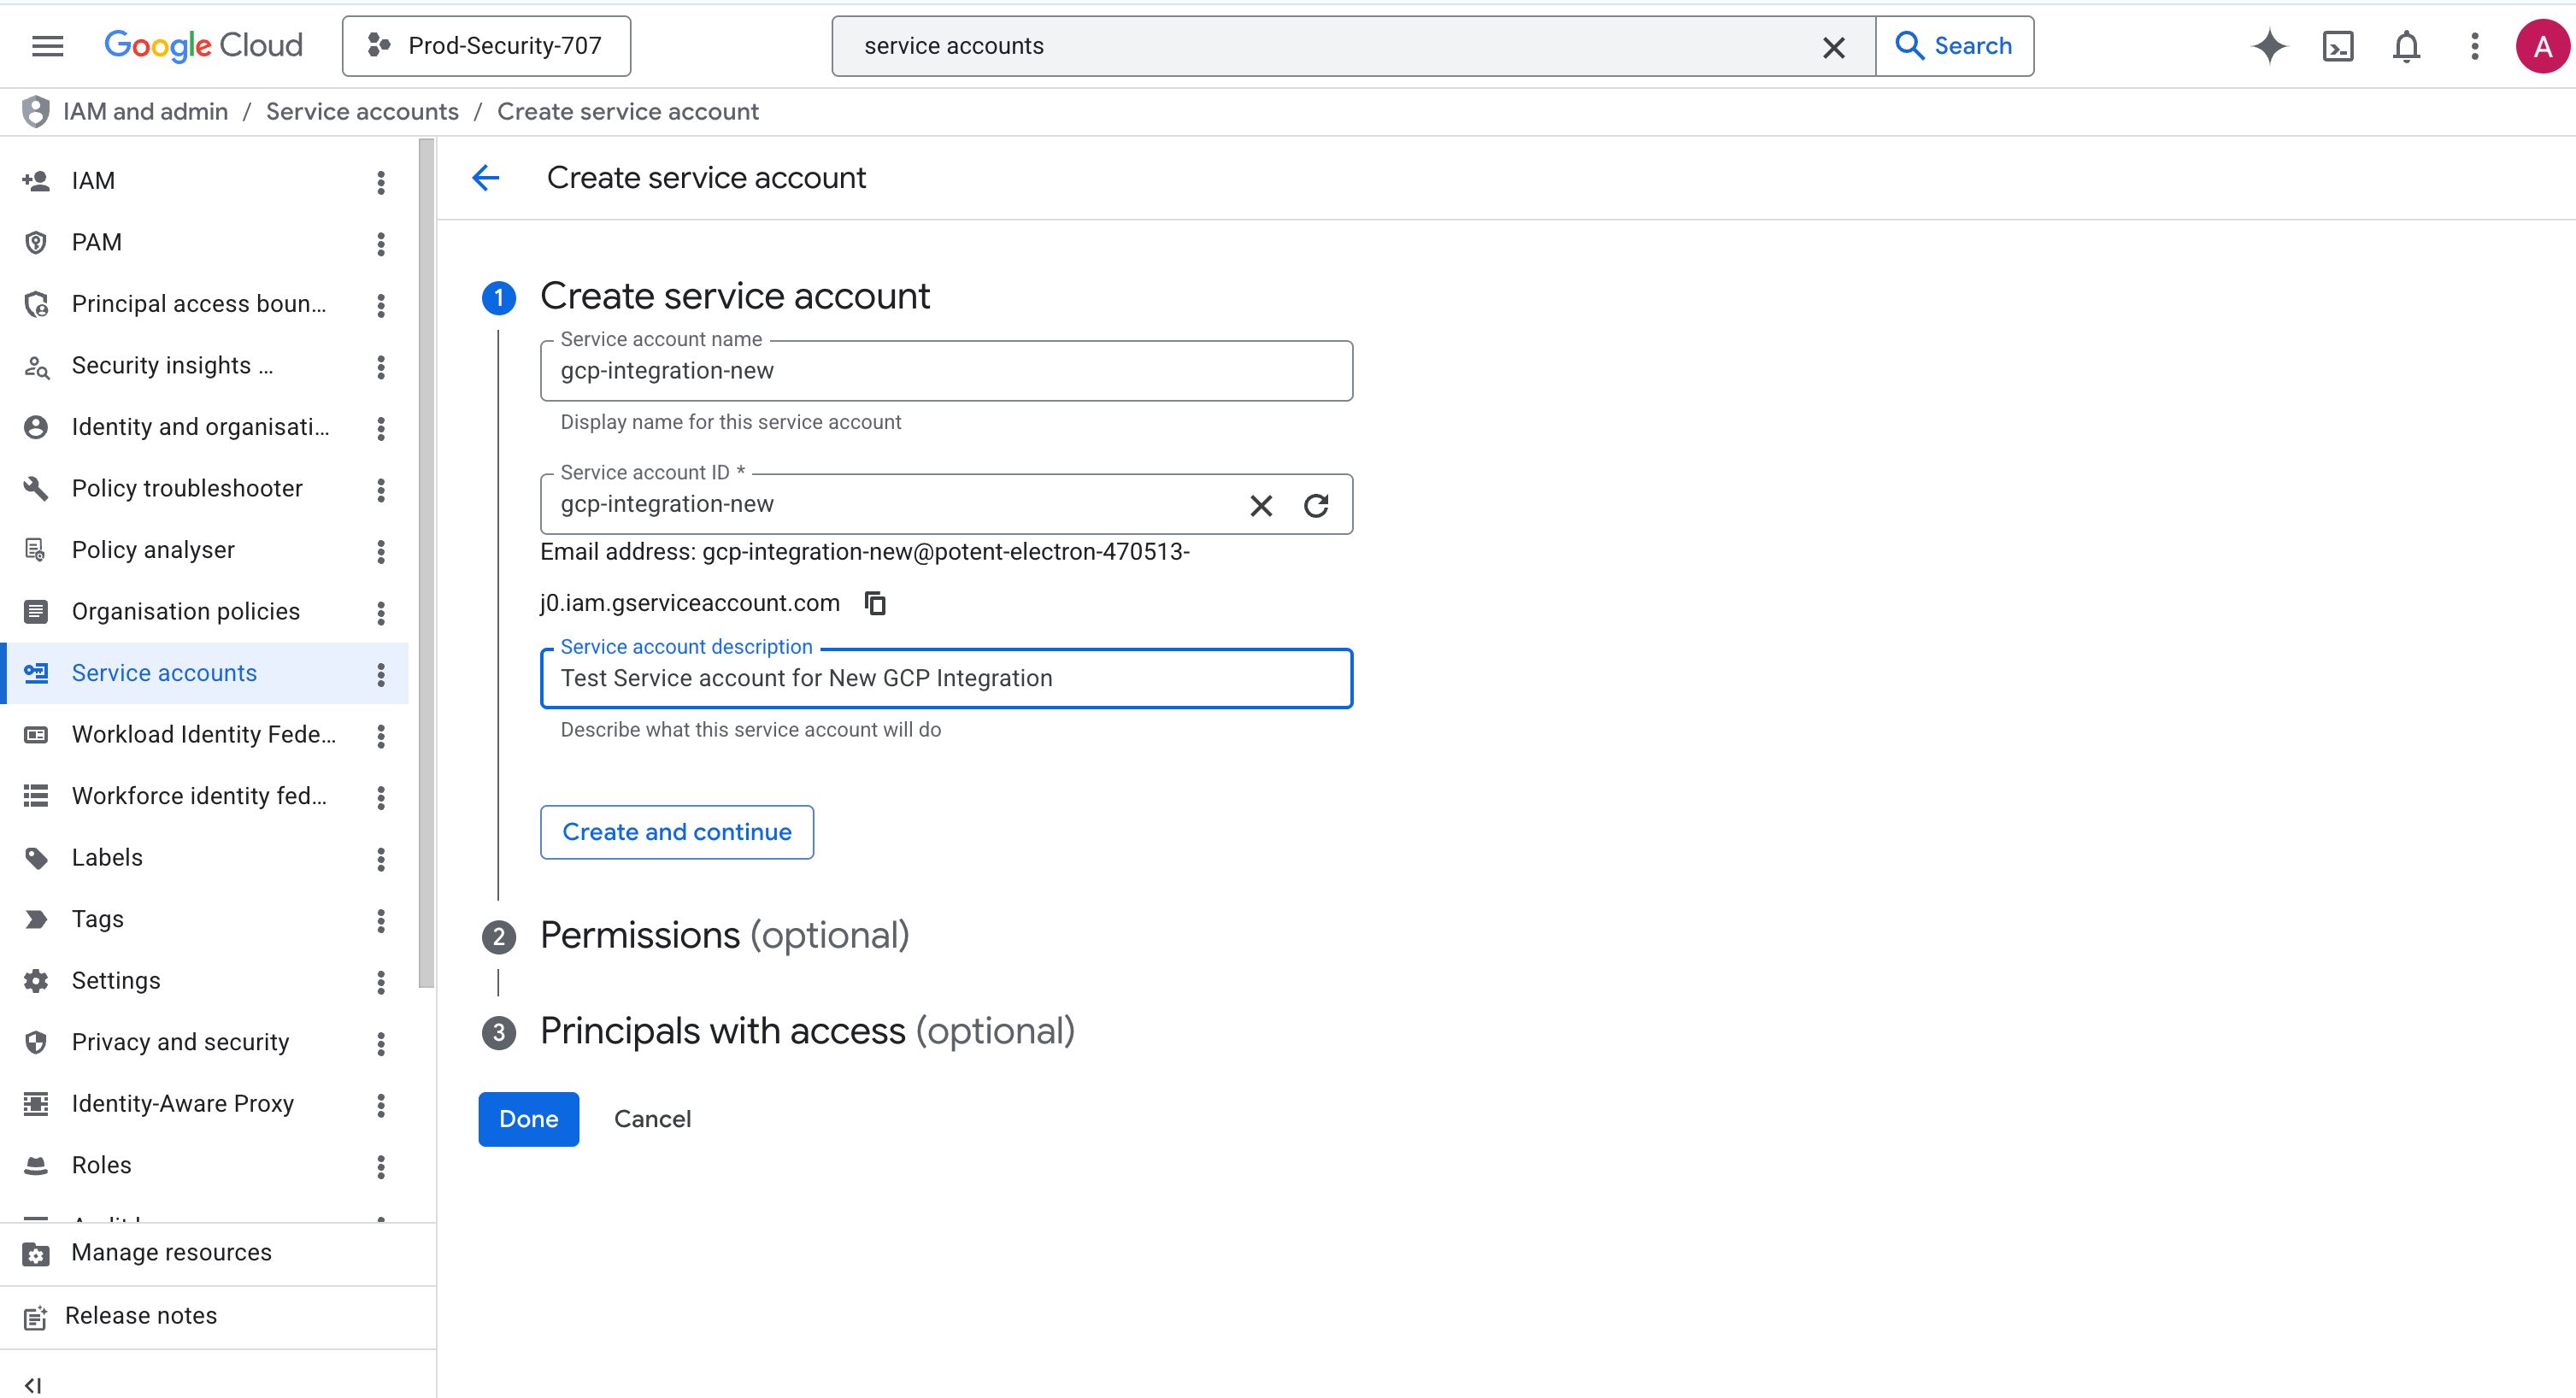
Task: Open more options for Labels
Action: point(380,858)
